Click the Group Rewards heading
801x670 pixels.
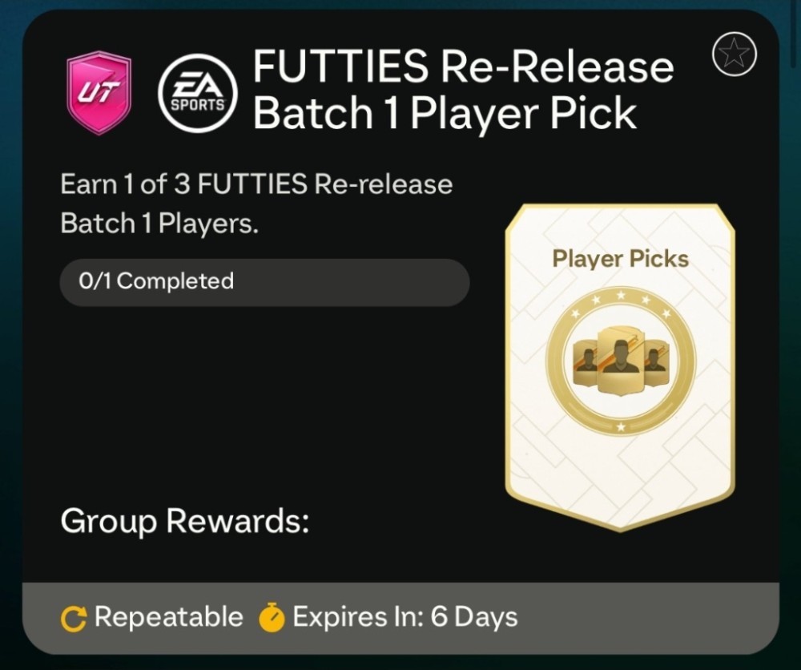184,521
